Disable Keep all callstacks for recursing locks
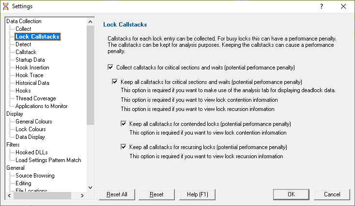355x206 pixels. pos(123,147)
